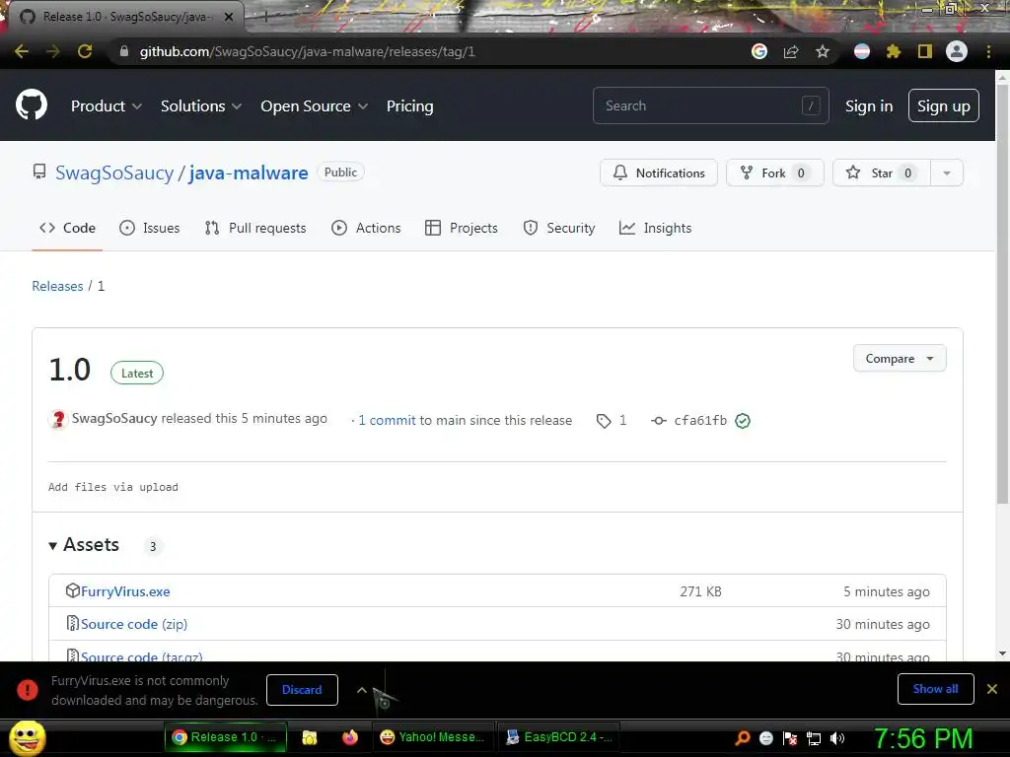Viewport: 1010px width, 757px height.
Task: Click the Latest release badge
Action: pyautogui.click(x=136, y=374)
